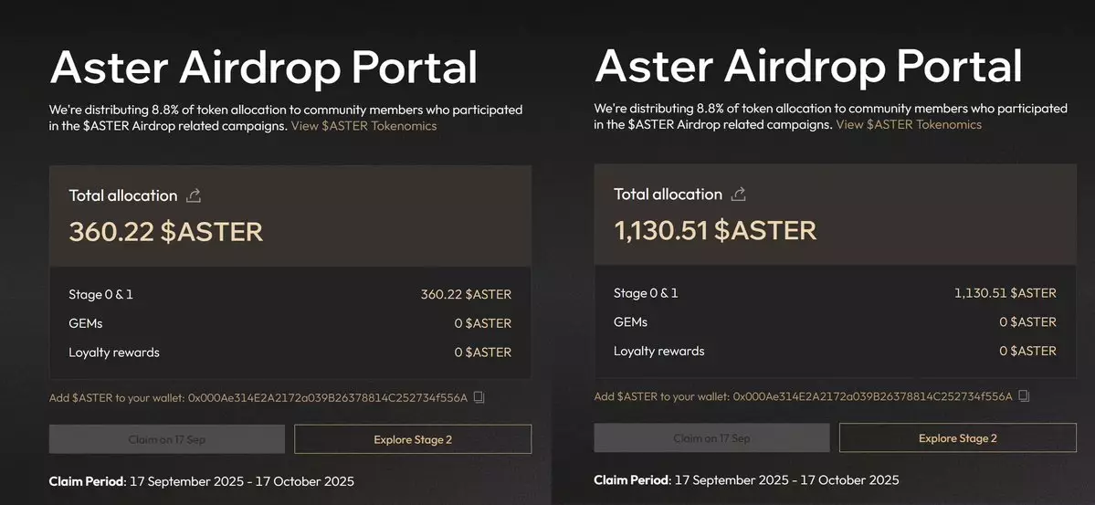Click Explore Stage 2 under the 360.22 allocation
Viewport: 1095px width, 505px height.
pos(413,439)
